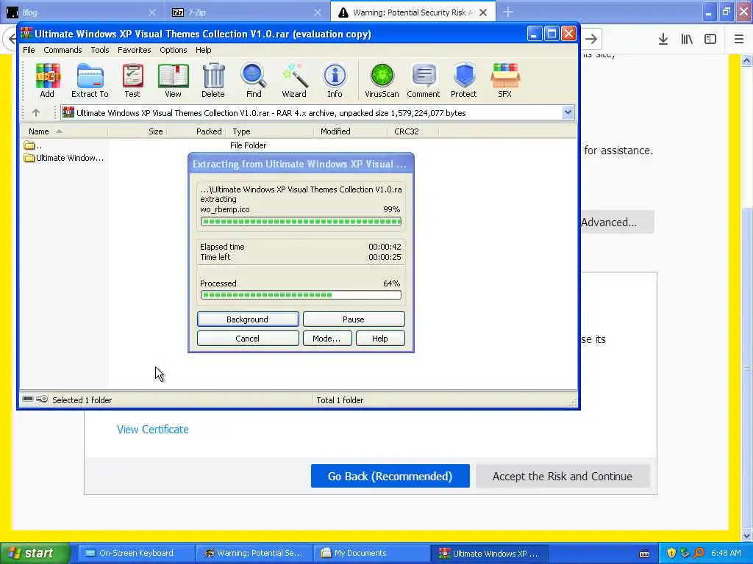Click the tray keyboard icon

click(x=644, y=554)
